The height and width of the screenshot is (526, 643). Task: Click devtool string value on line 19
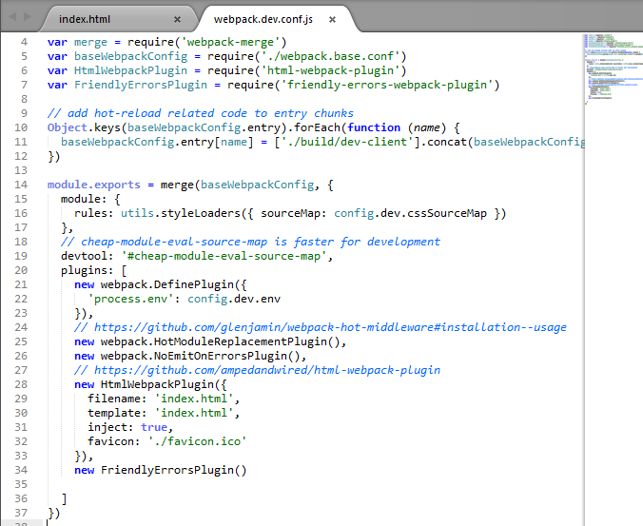coord(224,256)
